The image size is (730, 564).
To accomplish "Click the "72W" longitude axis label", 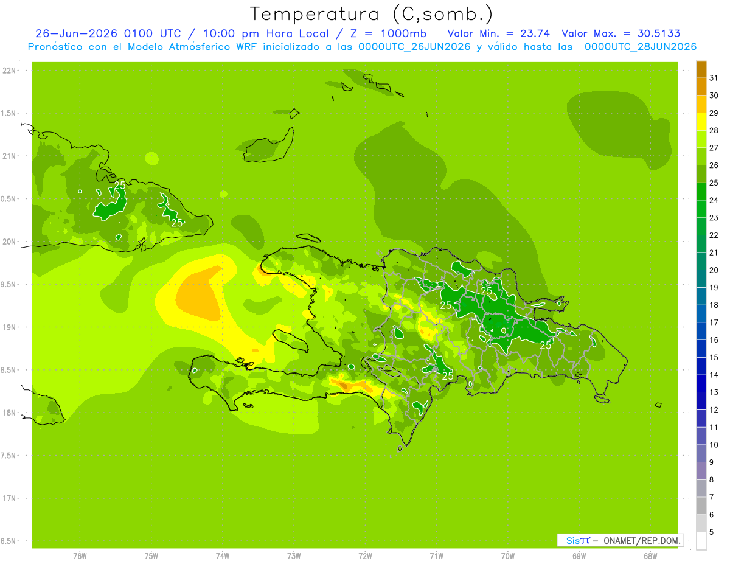I will 365,556.
